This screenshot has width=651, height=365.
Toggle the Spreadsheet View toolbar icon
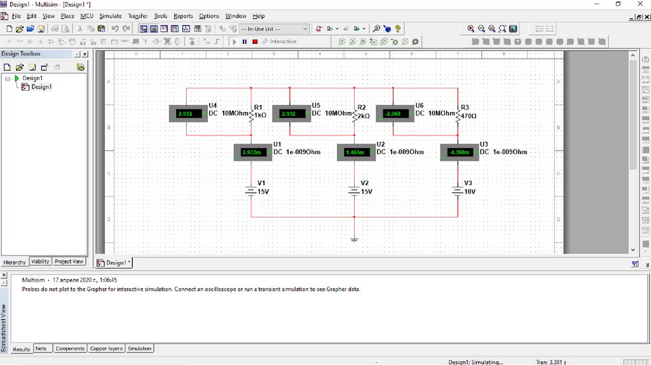[x=154, y=29]
